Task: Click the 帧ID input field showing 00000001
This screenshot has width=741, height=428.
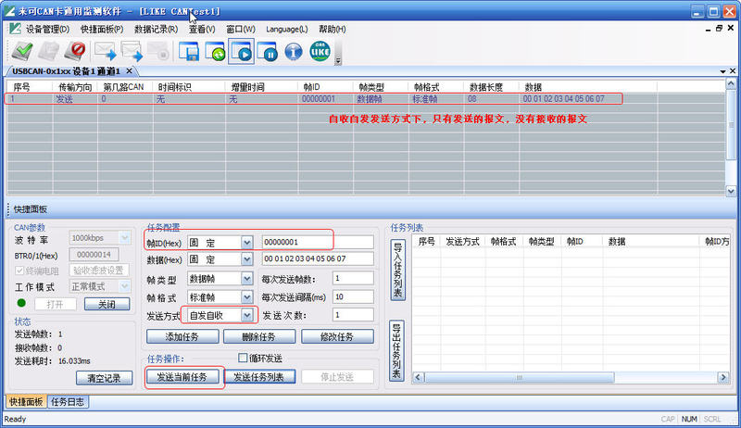Action: 317,243
